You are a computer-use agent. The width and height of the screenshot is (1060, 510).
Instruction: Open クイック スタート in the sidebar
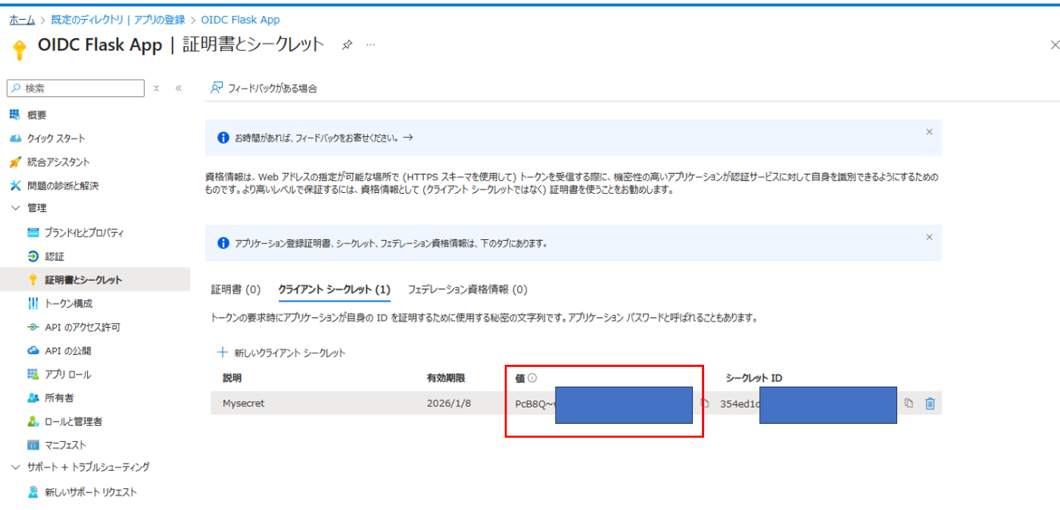[x=56, y=138]
